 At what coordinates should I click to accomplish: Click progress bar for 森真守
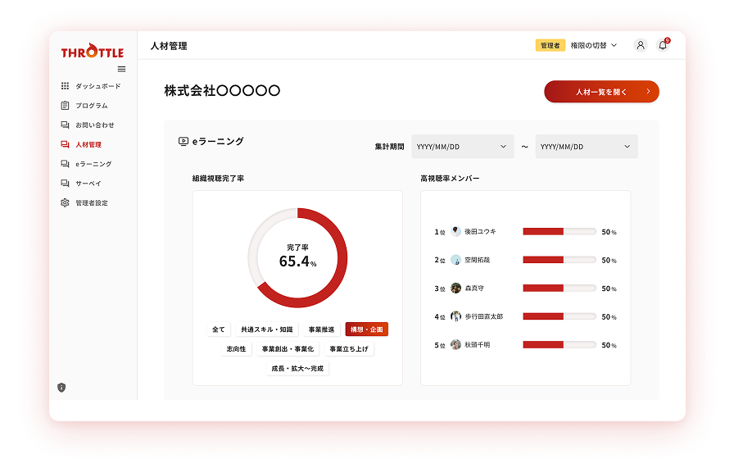click(x=560, y=289)
